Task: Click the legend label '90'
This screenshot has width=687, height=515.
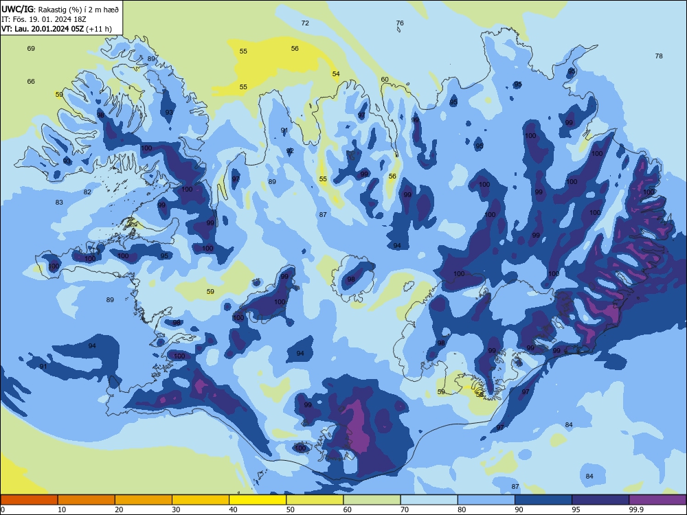Action: (x=519, y=510)
